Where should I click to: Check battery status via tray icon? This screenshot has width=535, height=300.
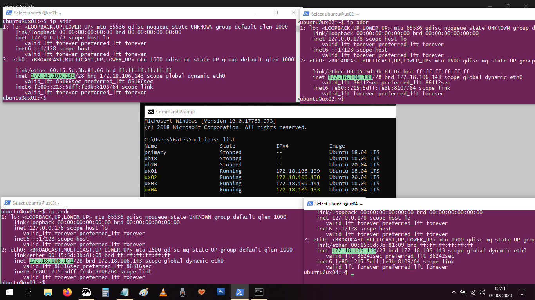[463, 292]
